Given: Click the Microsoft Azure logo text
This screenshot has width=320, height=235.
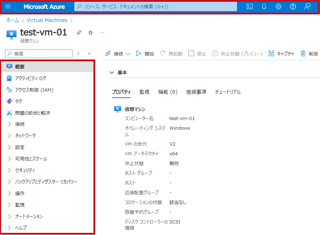Looking at the screenshot, I should pyautogui.click(x=44, y=7).
